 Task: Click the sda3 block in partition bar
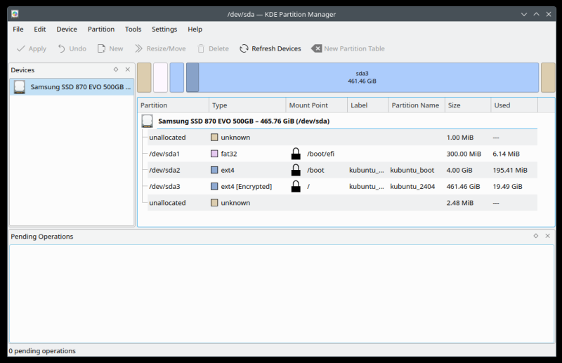tap(362, 77)
